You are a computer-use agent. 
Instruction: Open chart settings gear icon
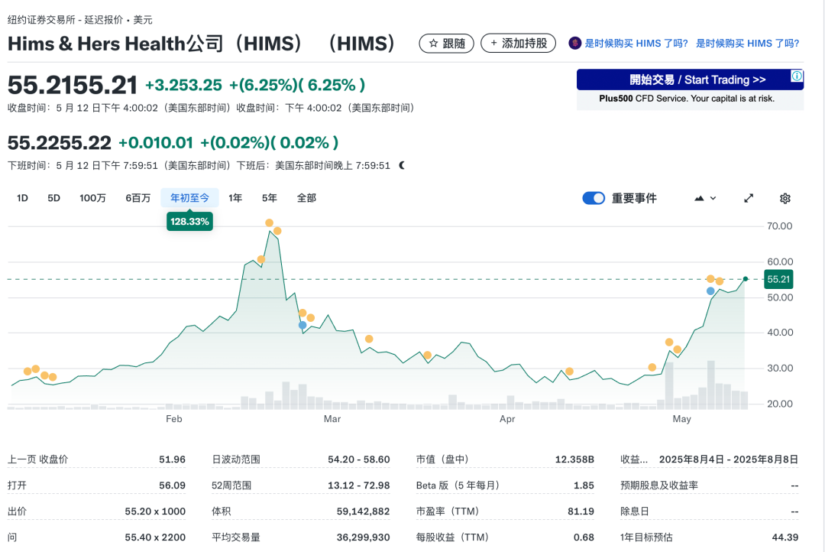785,198
